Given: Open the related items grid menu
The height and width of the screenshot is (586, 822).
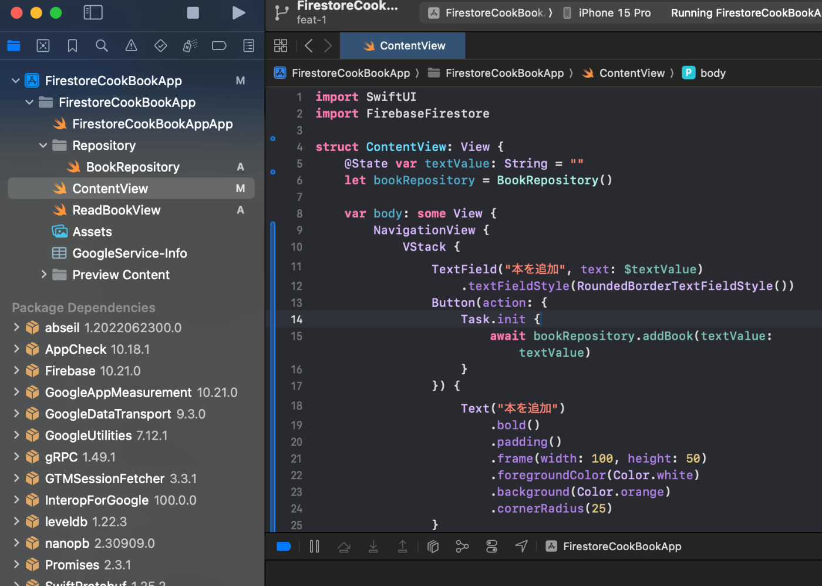Looking at the screenshot, I should (x=281, y=45).
